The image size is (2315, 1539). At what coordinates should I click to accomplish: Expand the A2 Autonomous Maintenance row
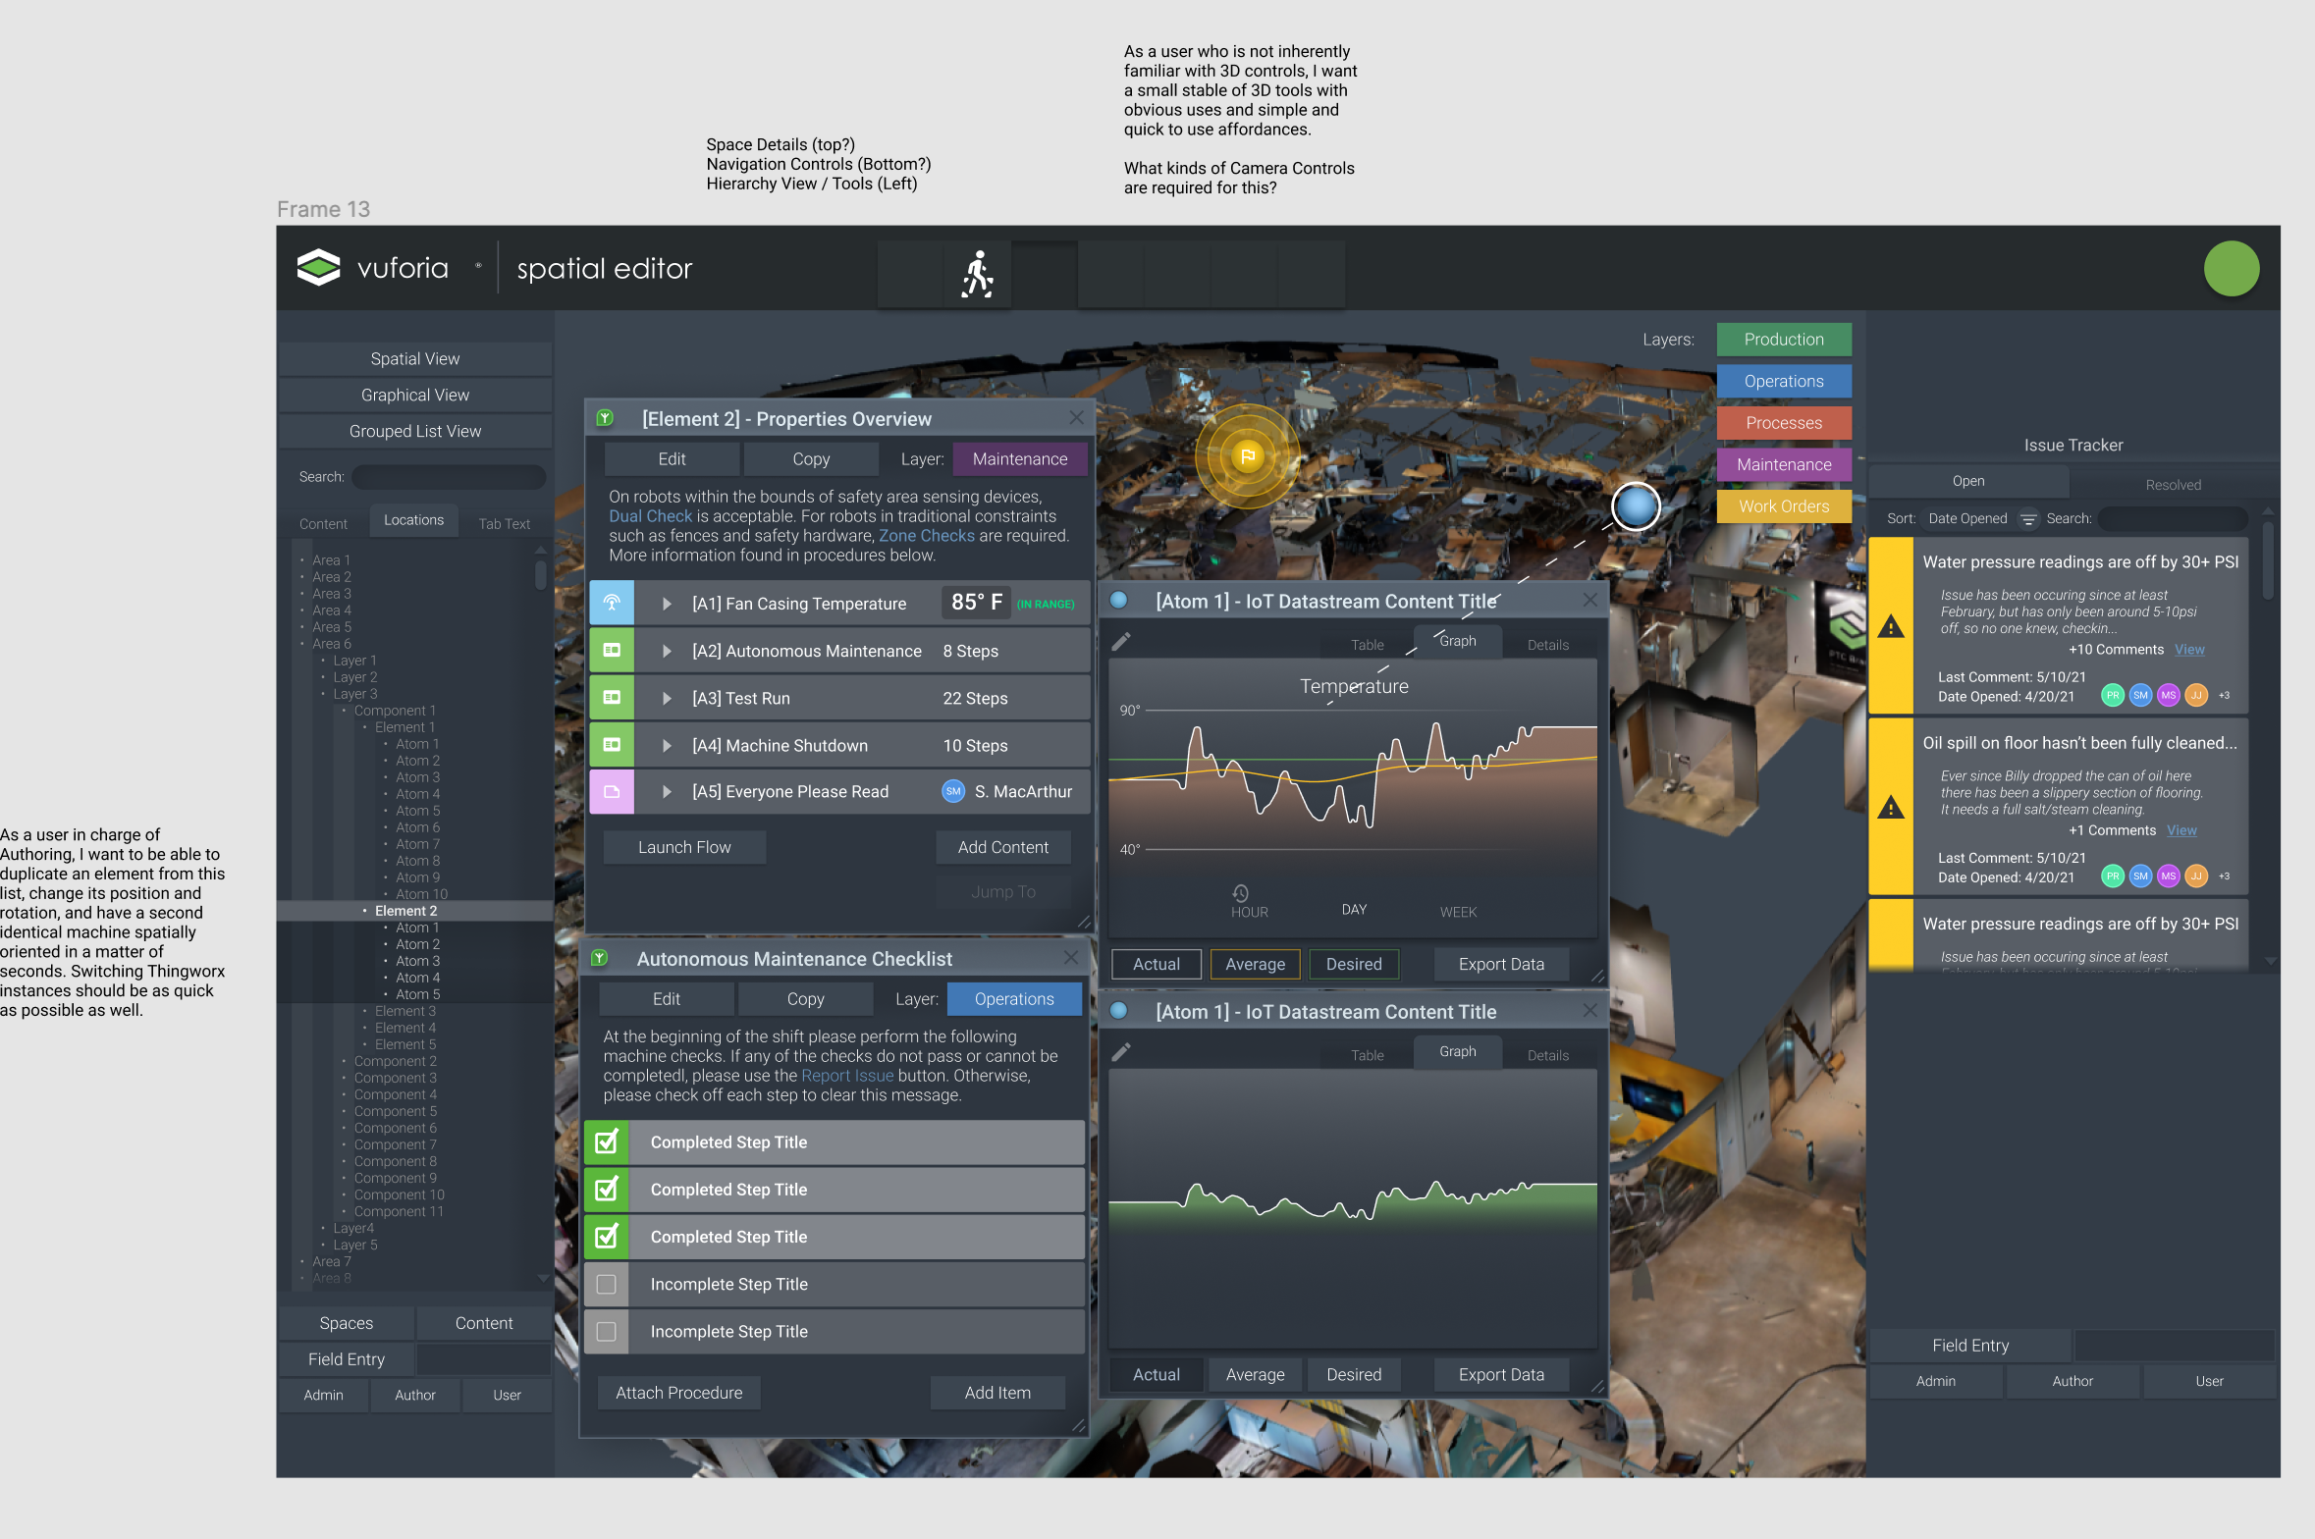coord(667,651)
